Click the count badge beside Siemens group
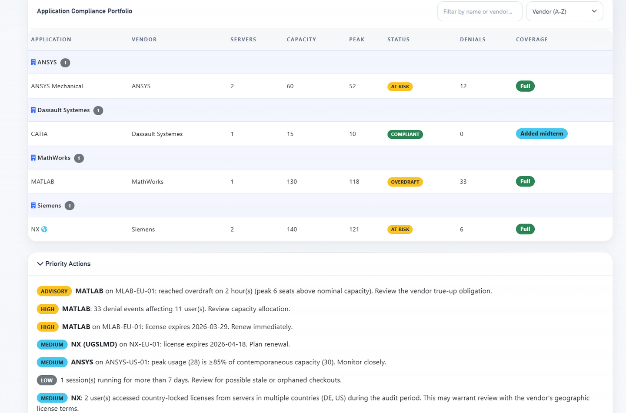 tap(70, 206)
